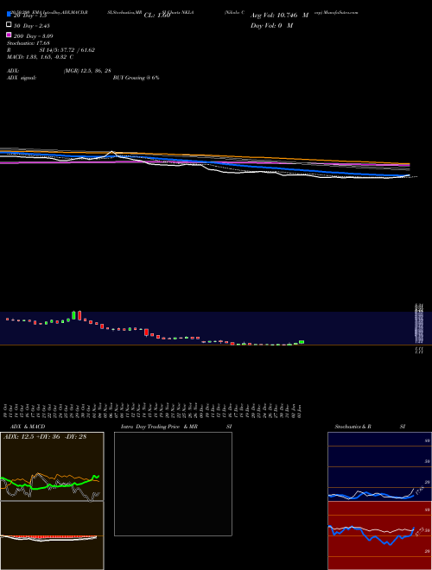Click the 'Stochastics & R' panel title
The image size is (432, 570).
pos(353,427)
